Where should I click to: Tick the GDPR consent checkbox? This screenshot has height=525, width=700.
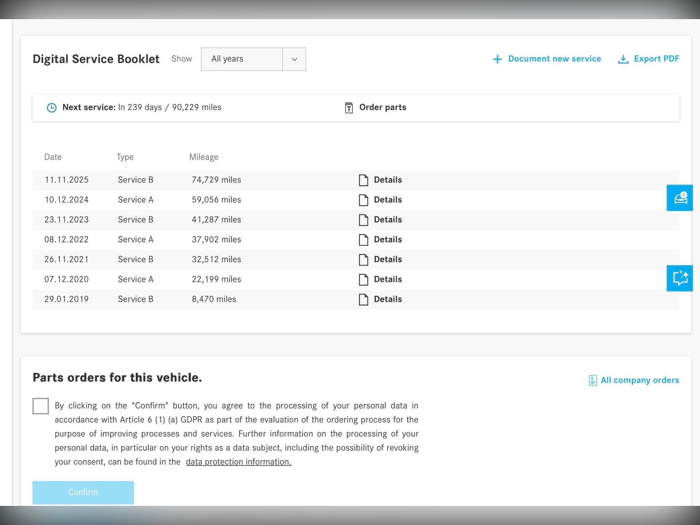41,406
